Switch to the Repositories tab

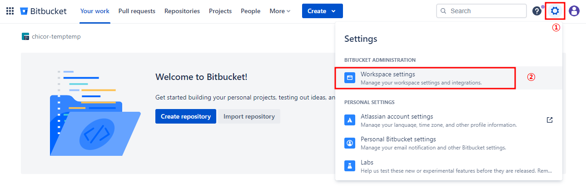pyautogui.click(x=182, y=11)
